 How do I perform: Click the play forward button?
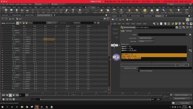(14, 95)
